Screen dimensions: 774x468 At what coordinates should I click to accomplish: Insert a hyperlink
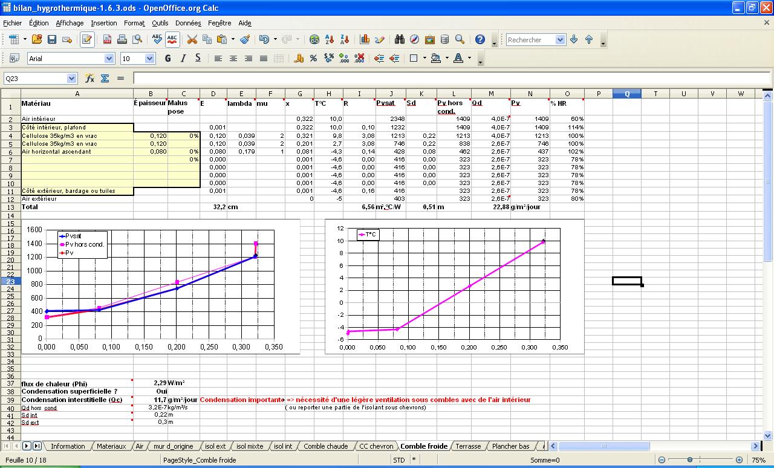pos(314,39)
